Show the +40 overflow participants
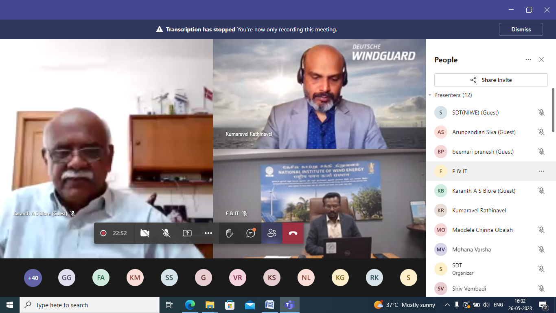Screen dimensions: 556x313 [33, 278]
